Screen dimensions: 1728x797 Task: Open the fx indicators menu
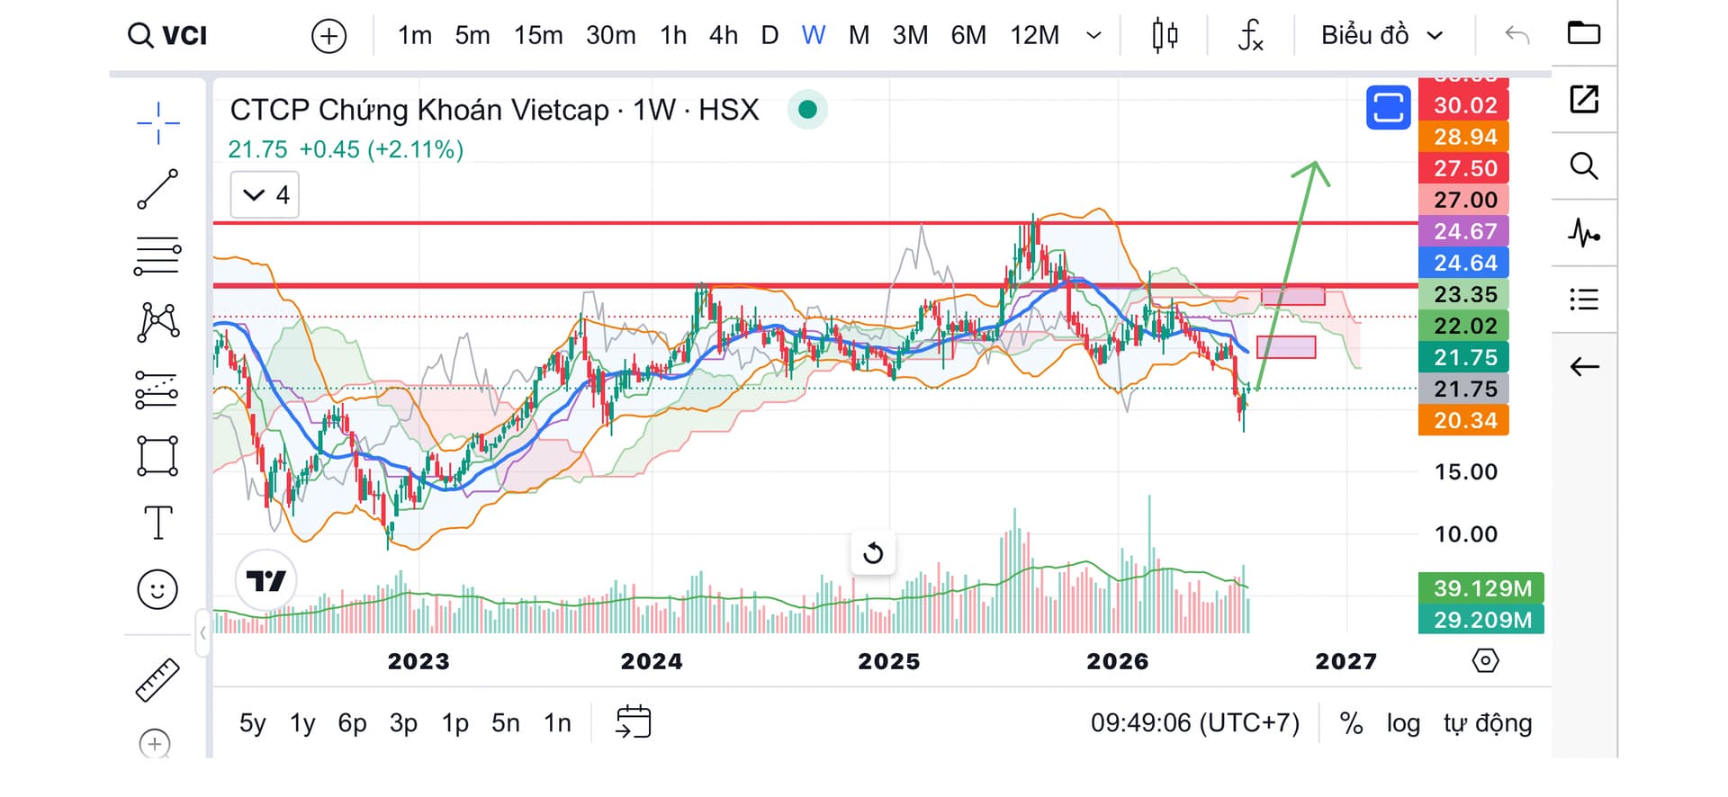[1250, 35]
